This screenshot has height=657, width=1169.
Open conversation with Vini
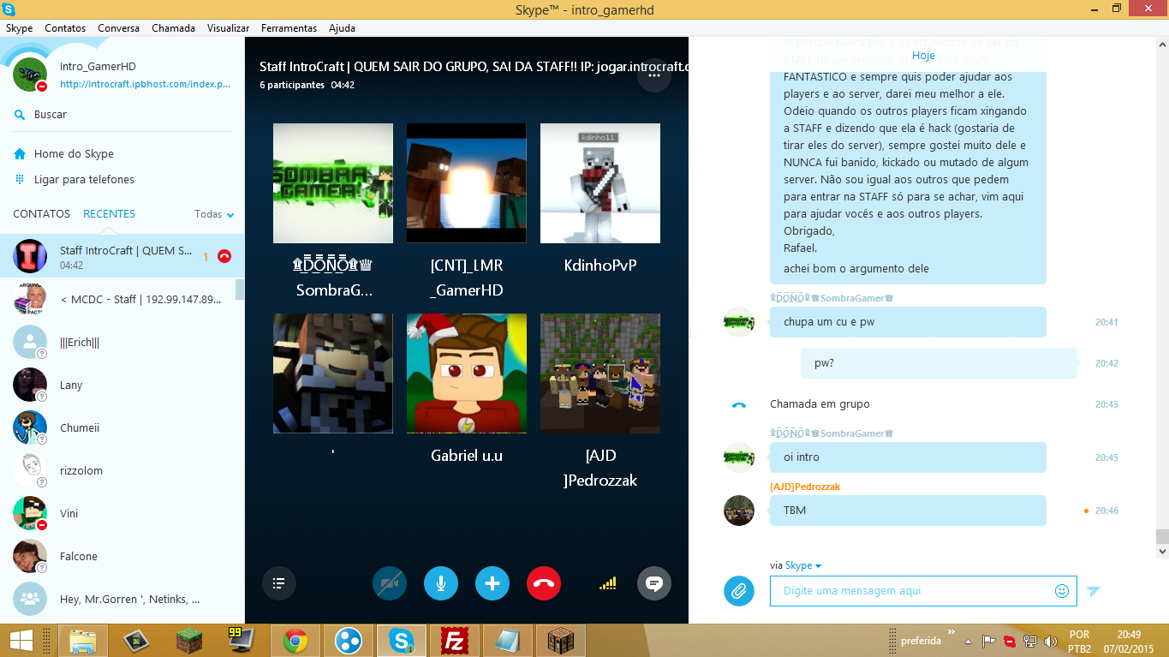point(122,513)
